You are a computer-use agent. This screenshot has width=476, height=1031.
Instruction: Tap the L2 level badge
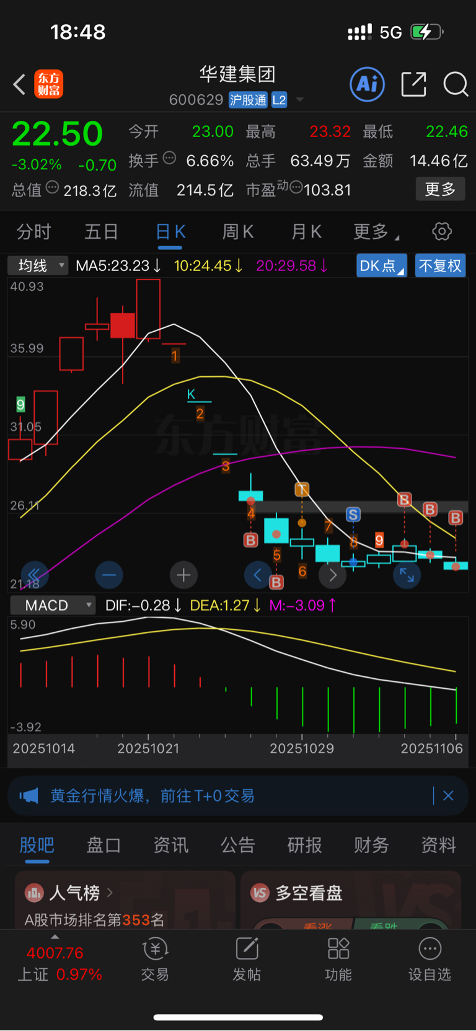click(279, 100)
